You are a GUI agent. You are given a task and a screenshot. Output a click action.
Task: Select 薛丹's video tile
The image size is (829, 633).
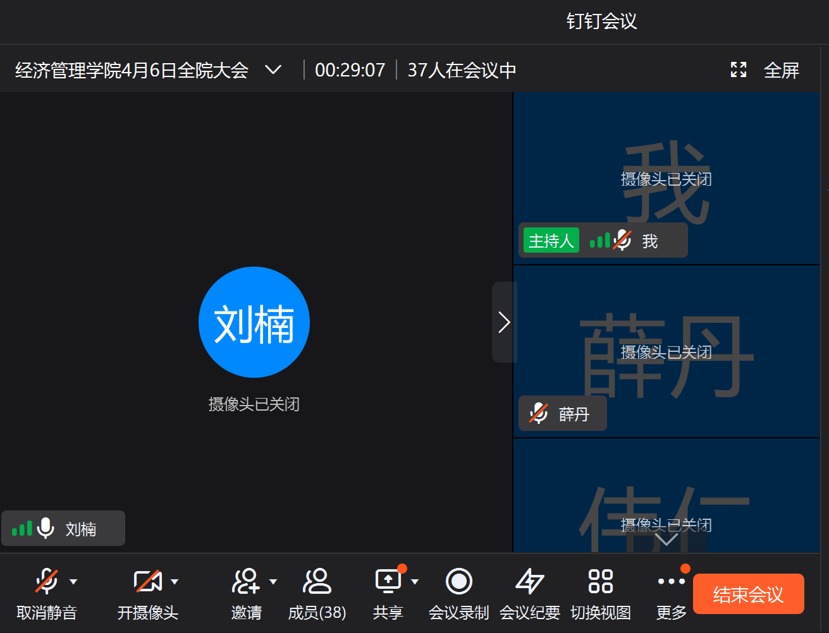pos(666,341)
